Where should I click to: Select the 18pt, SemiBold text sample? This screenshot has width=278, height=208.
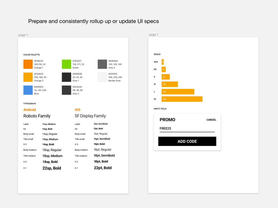click(104, 156)
